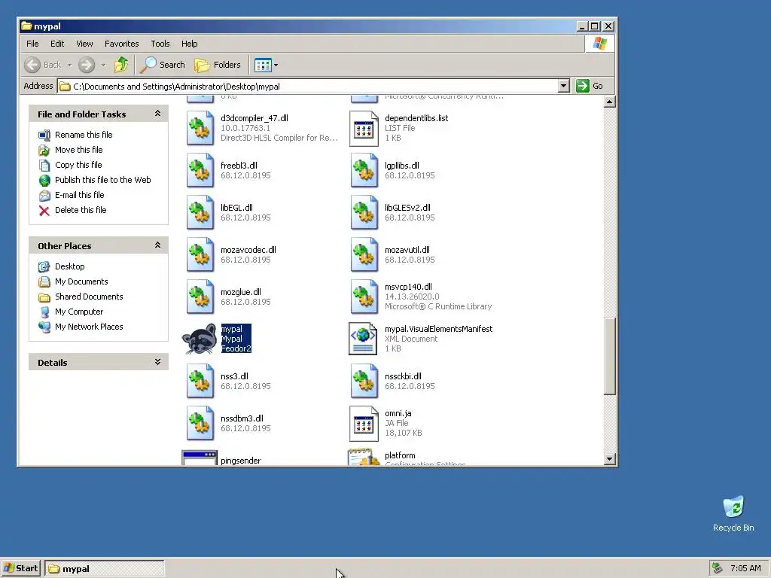Expand the Details panel
The image size is (771, 578).
pos(157,362)
